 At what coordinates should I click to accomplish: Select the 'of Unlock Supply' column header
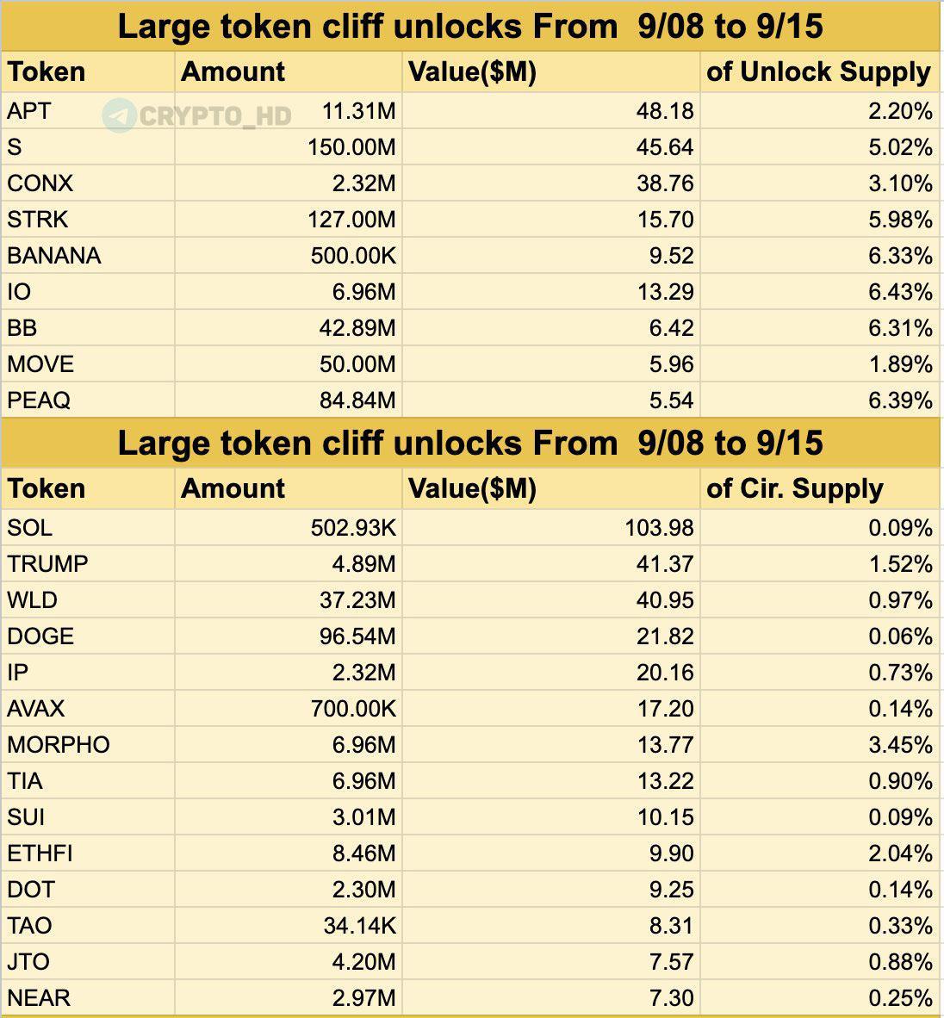pos(820,72)
